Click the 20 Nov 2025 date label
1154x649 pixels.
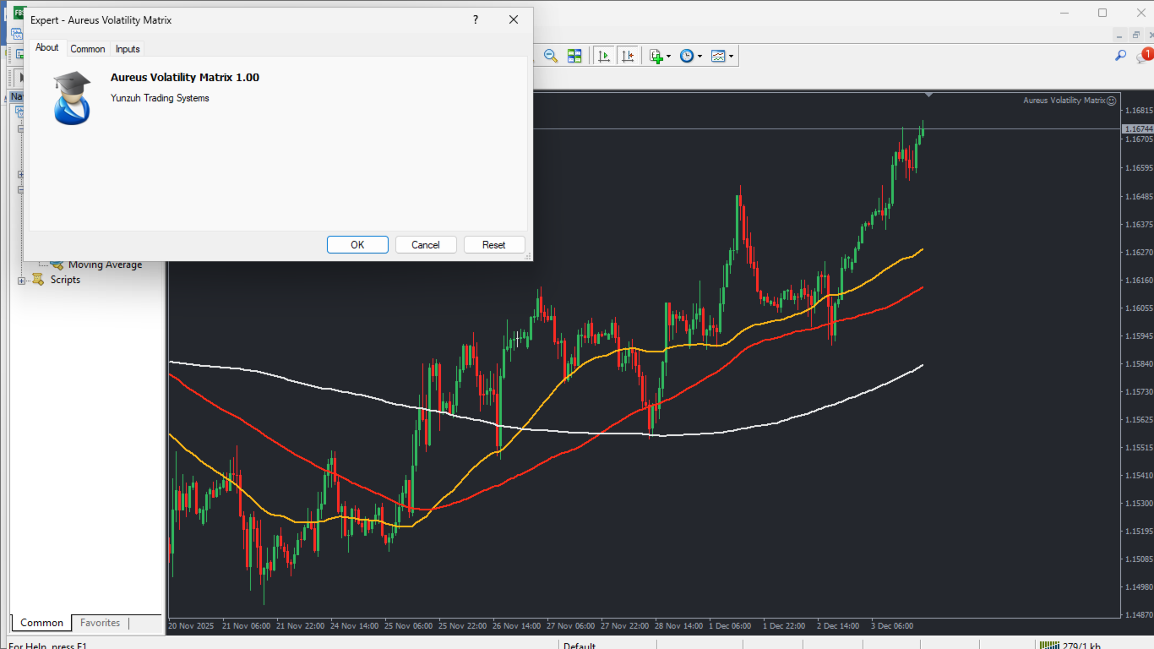tap(191, 626)
